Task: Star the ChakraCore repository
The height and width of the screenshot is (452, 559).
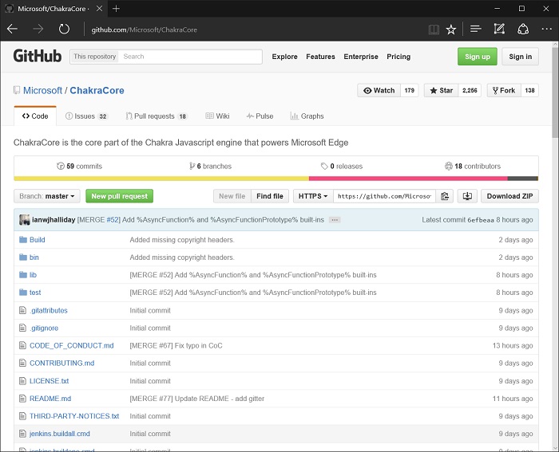Action: pos(442,91)
